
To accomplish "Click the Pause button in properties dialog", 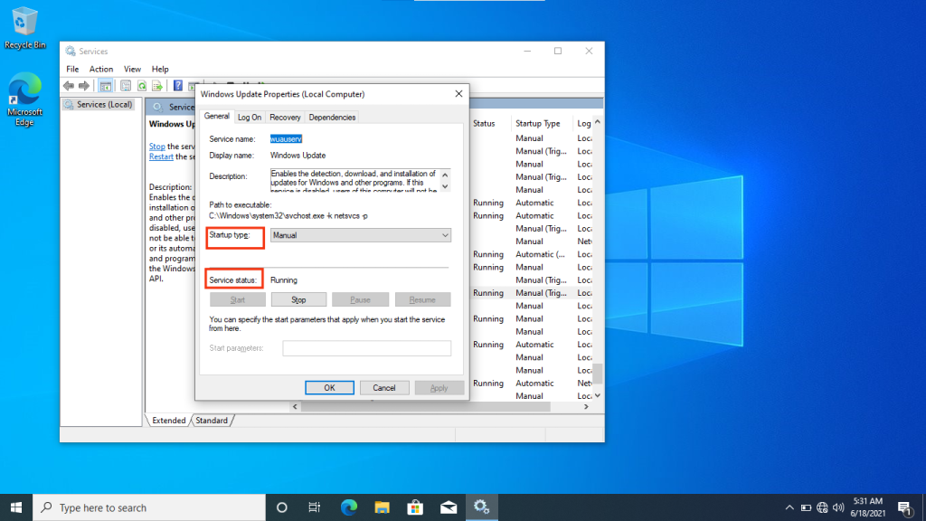I will pyautogui.click(x=360, y=300).
